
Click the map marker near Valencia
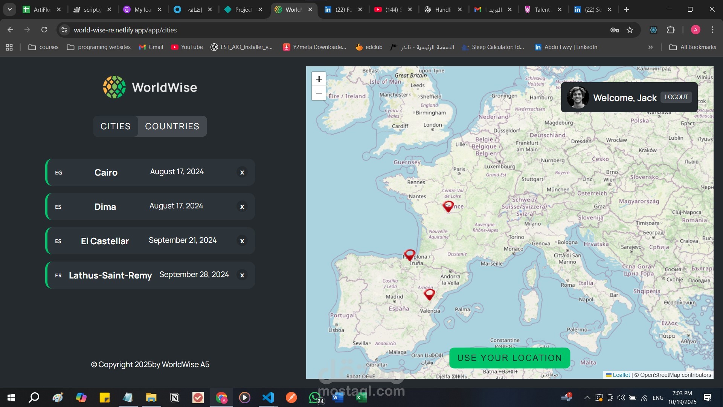point(429,294)
